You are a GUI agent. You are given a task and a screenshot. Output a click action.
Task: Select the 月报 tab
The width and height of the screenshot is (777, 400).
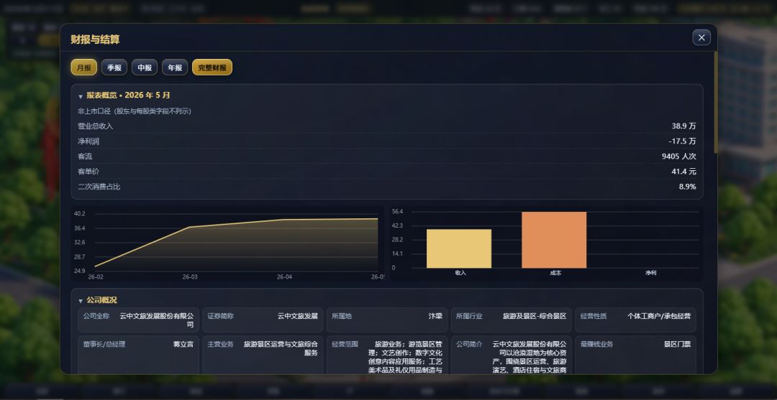click(83, 68)
